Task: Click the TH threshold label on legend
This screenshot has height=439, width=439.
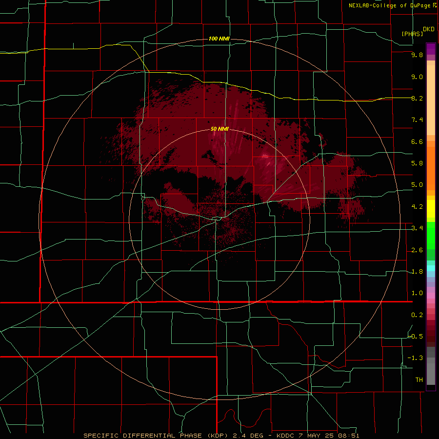Action: tap(419, 380)
